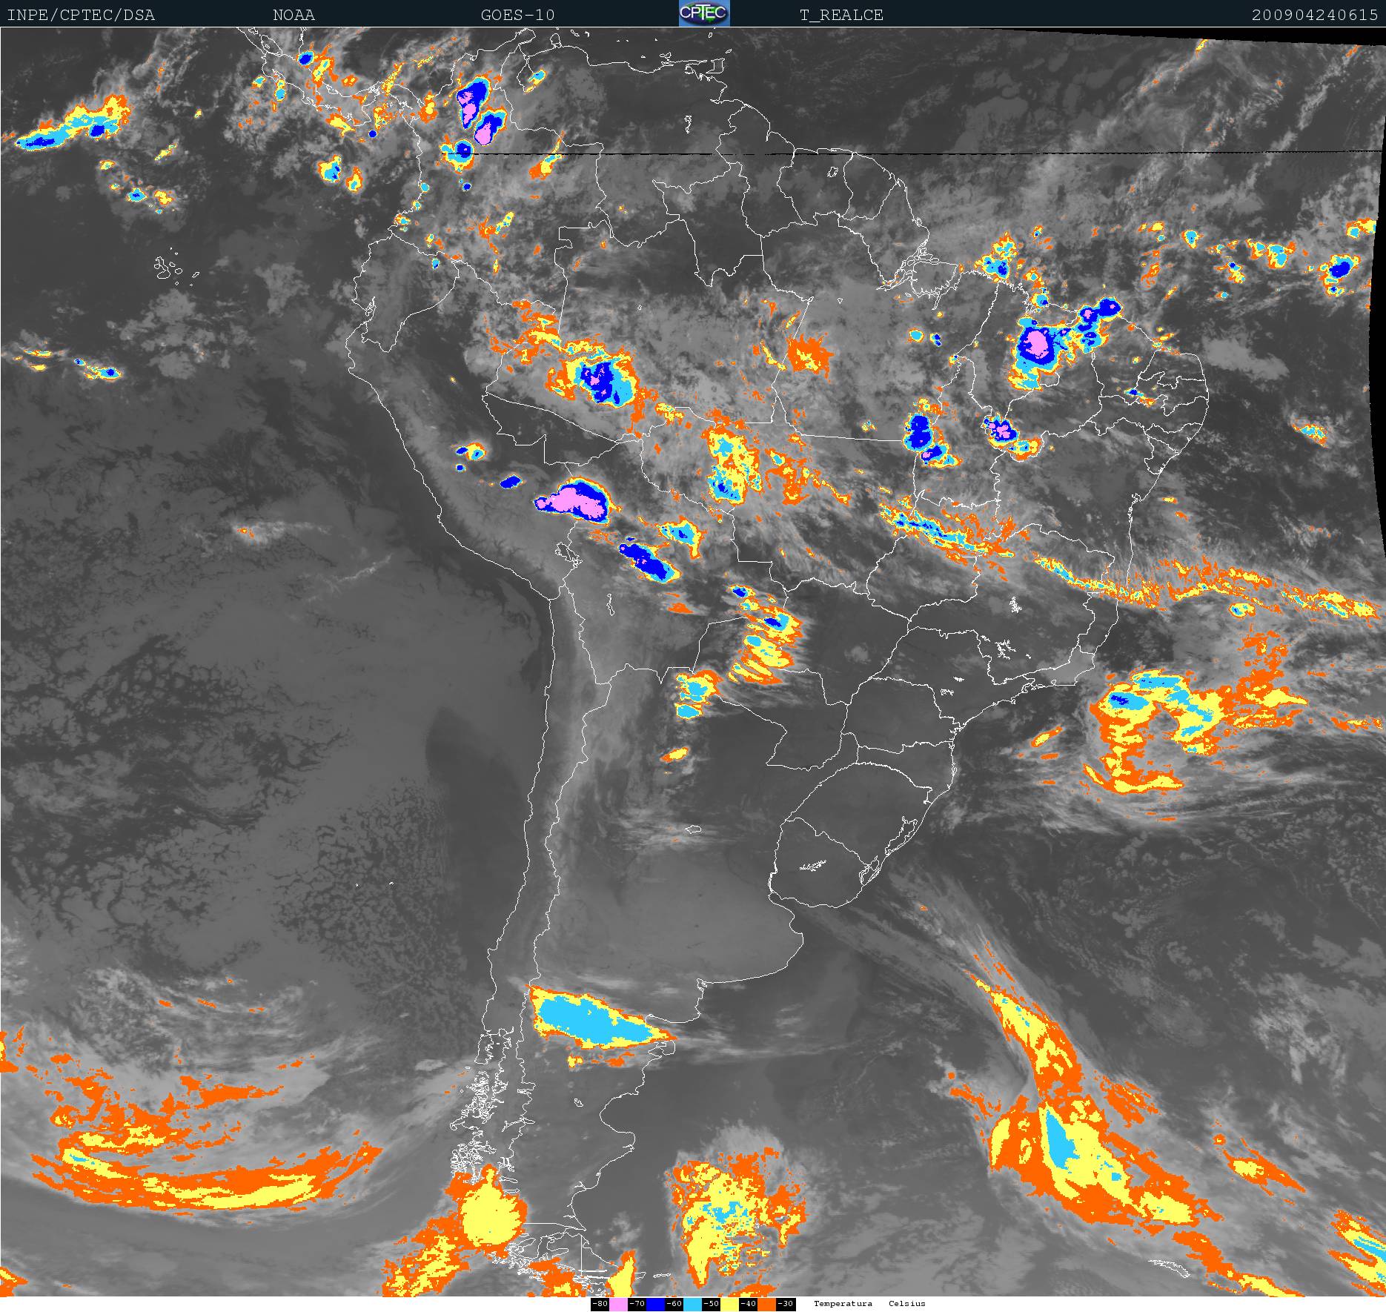Click the Temperatura legend label
The image size is (1386, 1312).
tap(843, 1304)
